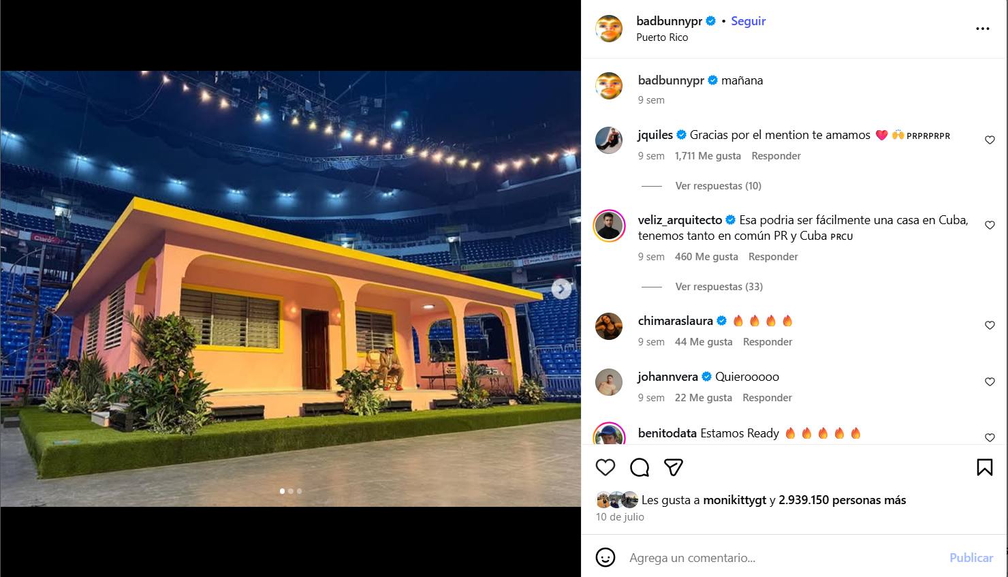Select second carousel indicator dot
Image resolution: width=1008 pixels, height=577 pixels.
[291, 490]
